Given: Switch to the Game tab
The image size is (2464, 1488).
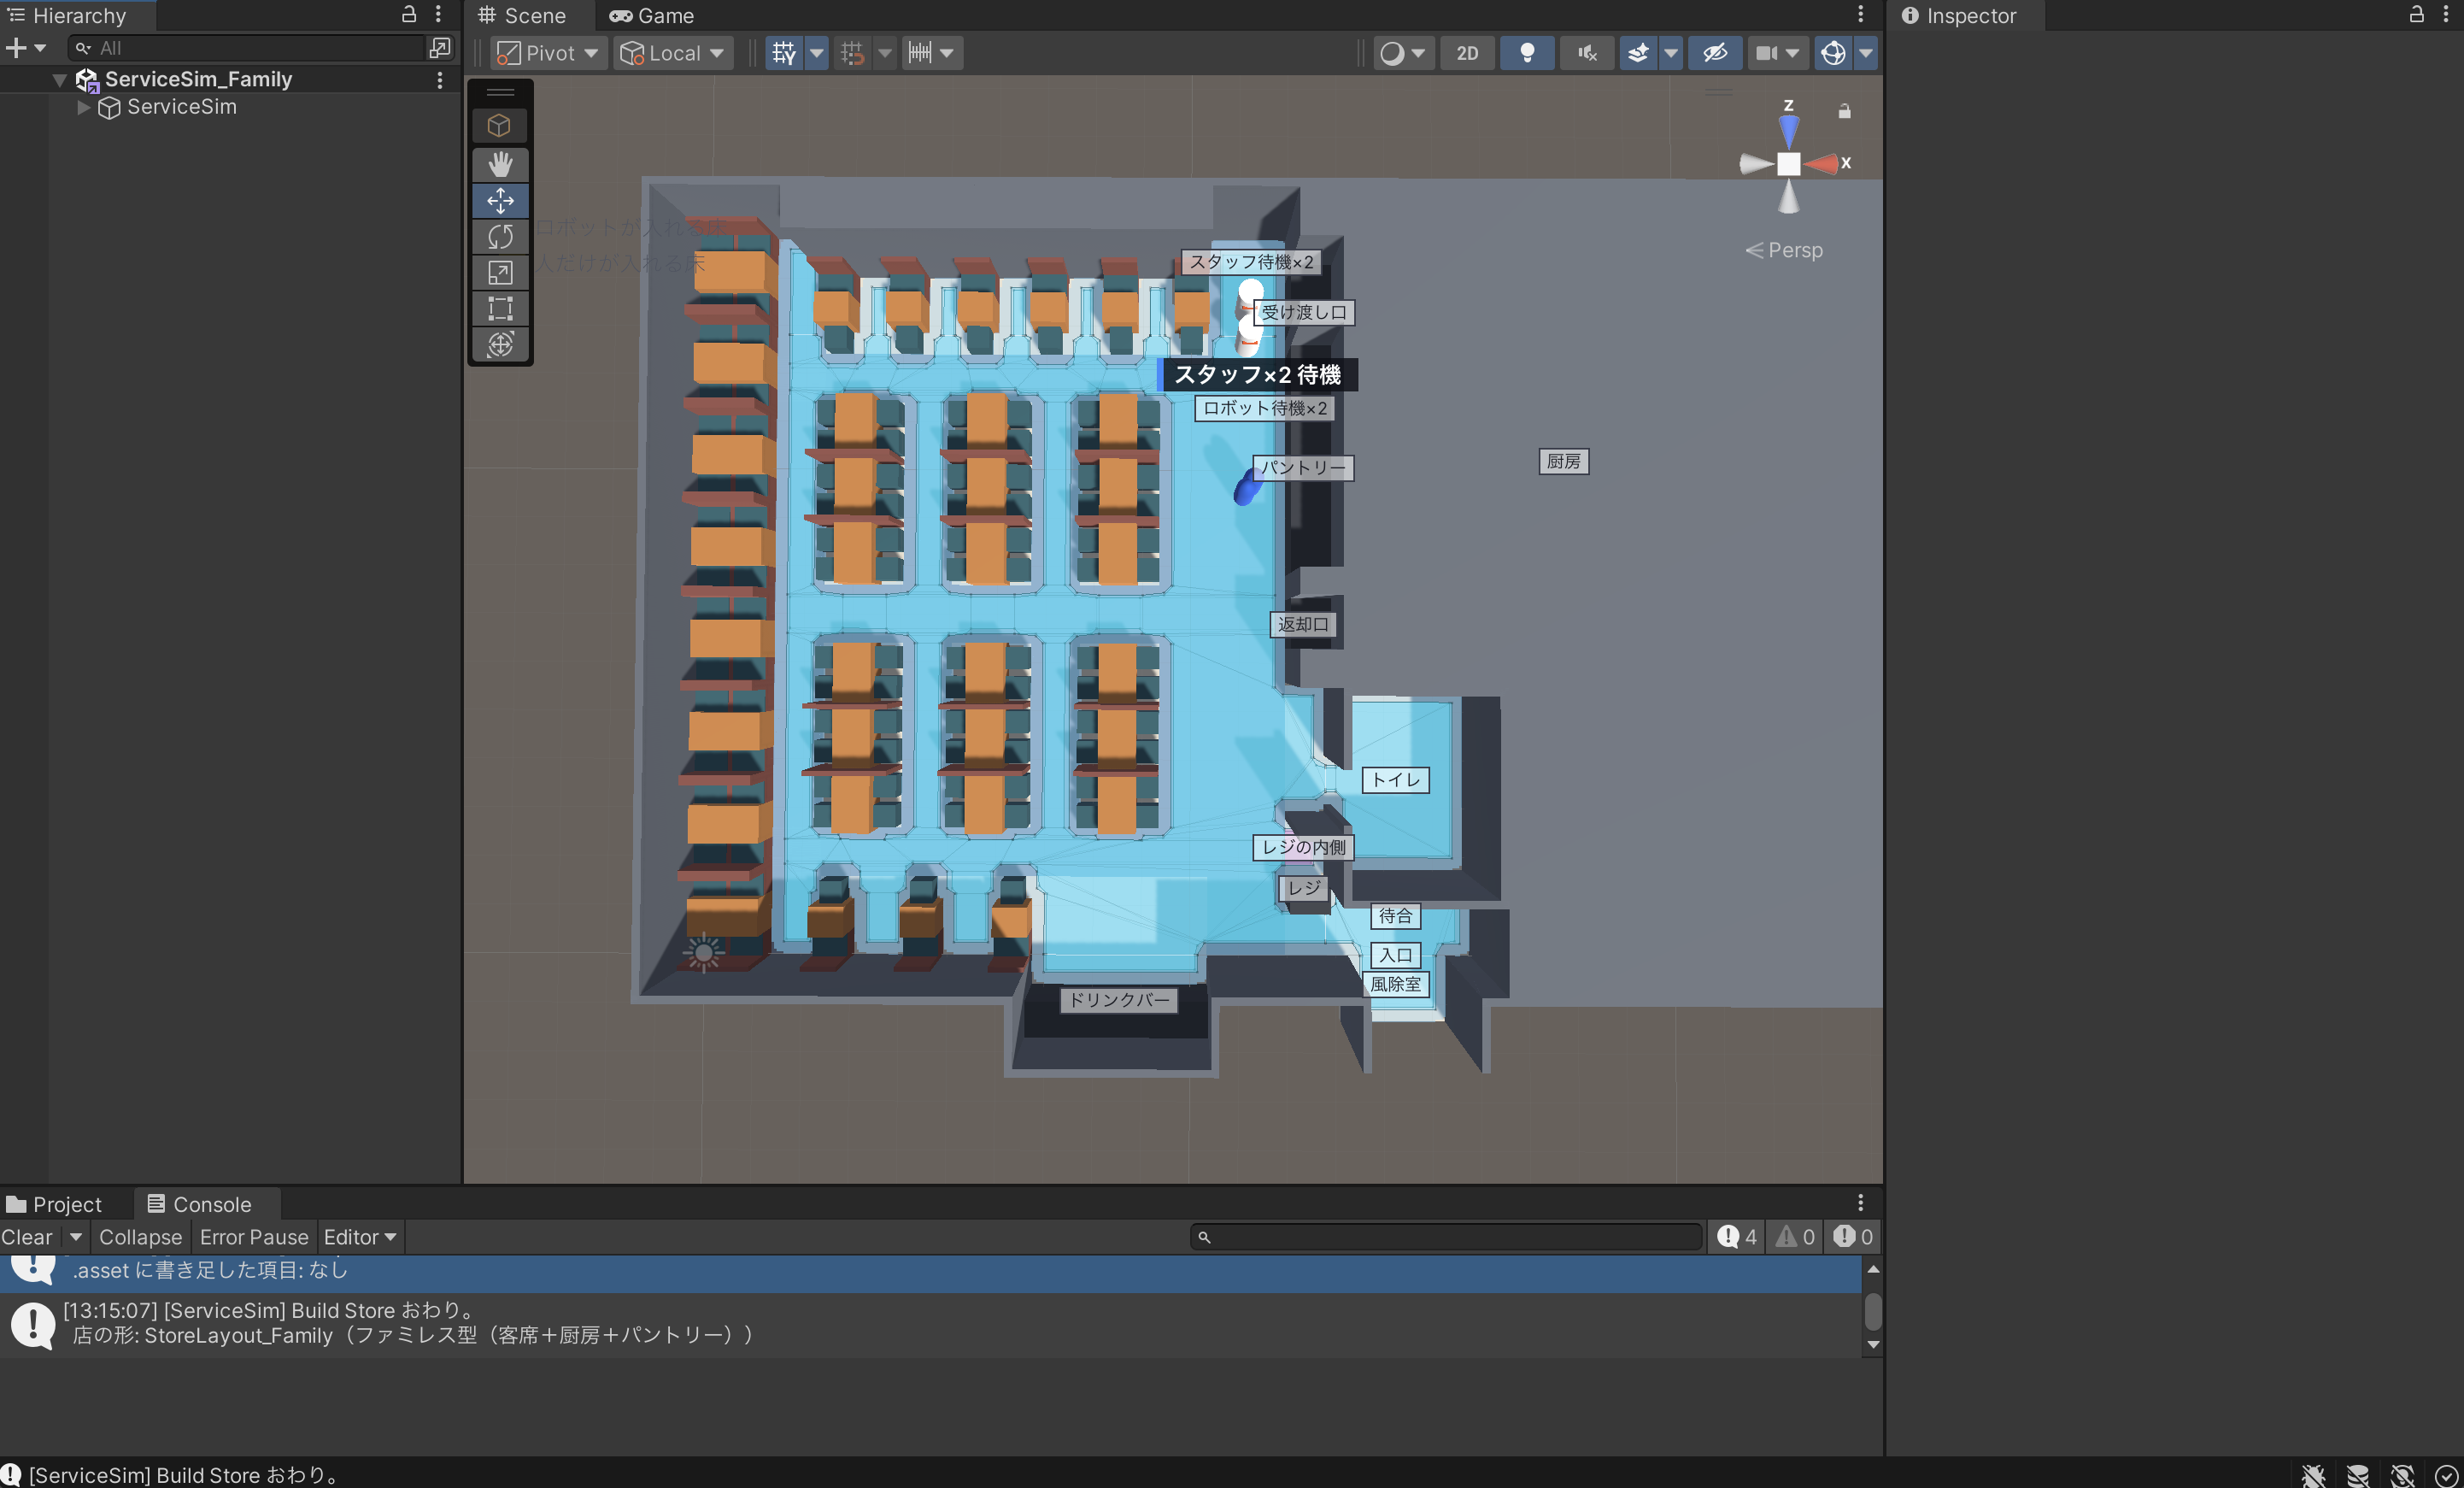Looking at the screenshot, I should click(652, 15).
